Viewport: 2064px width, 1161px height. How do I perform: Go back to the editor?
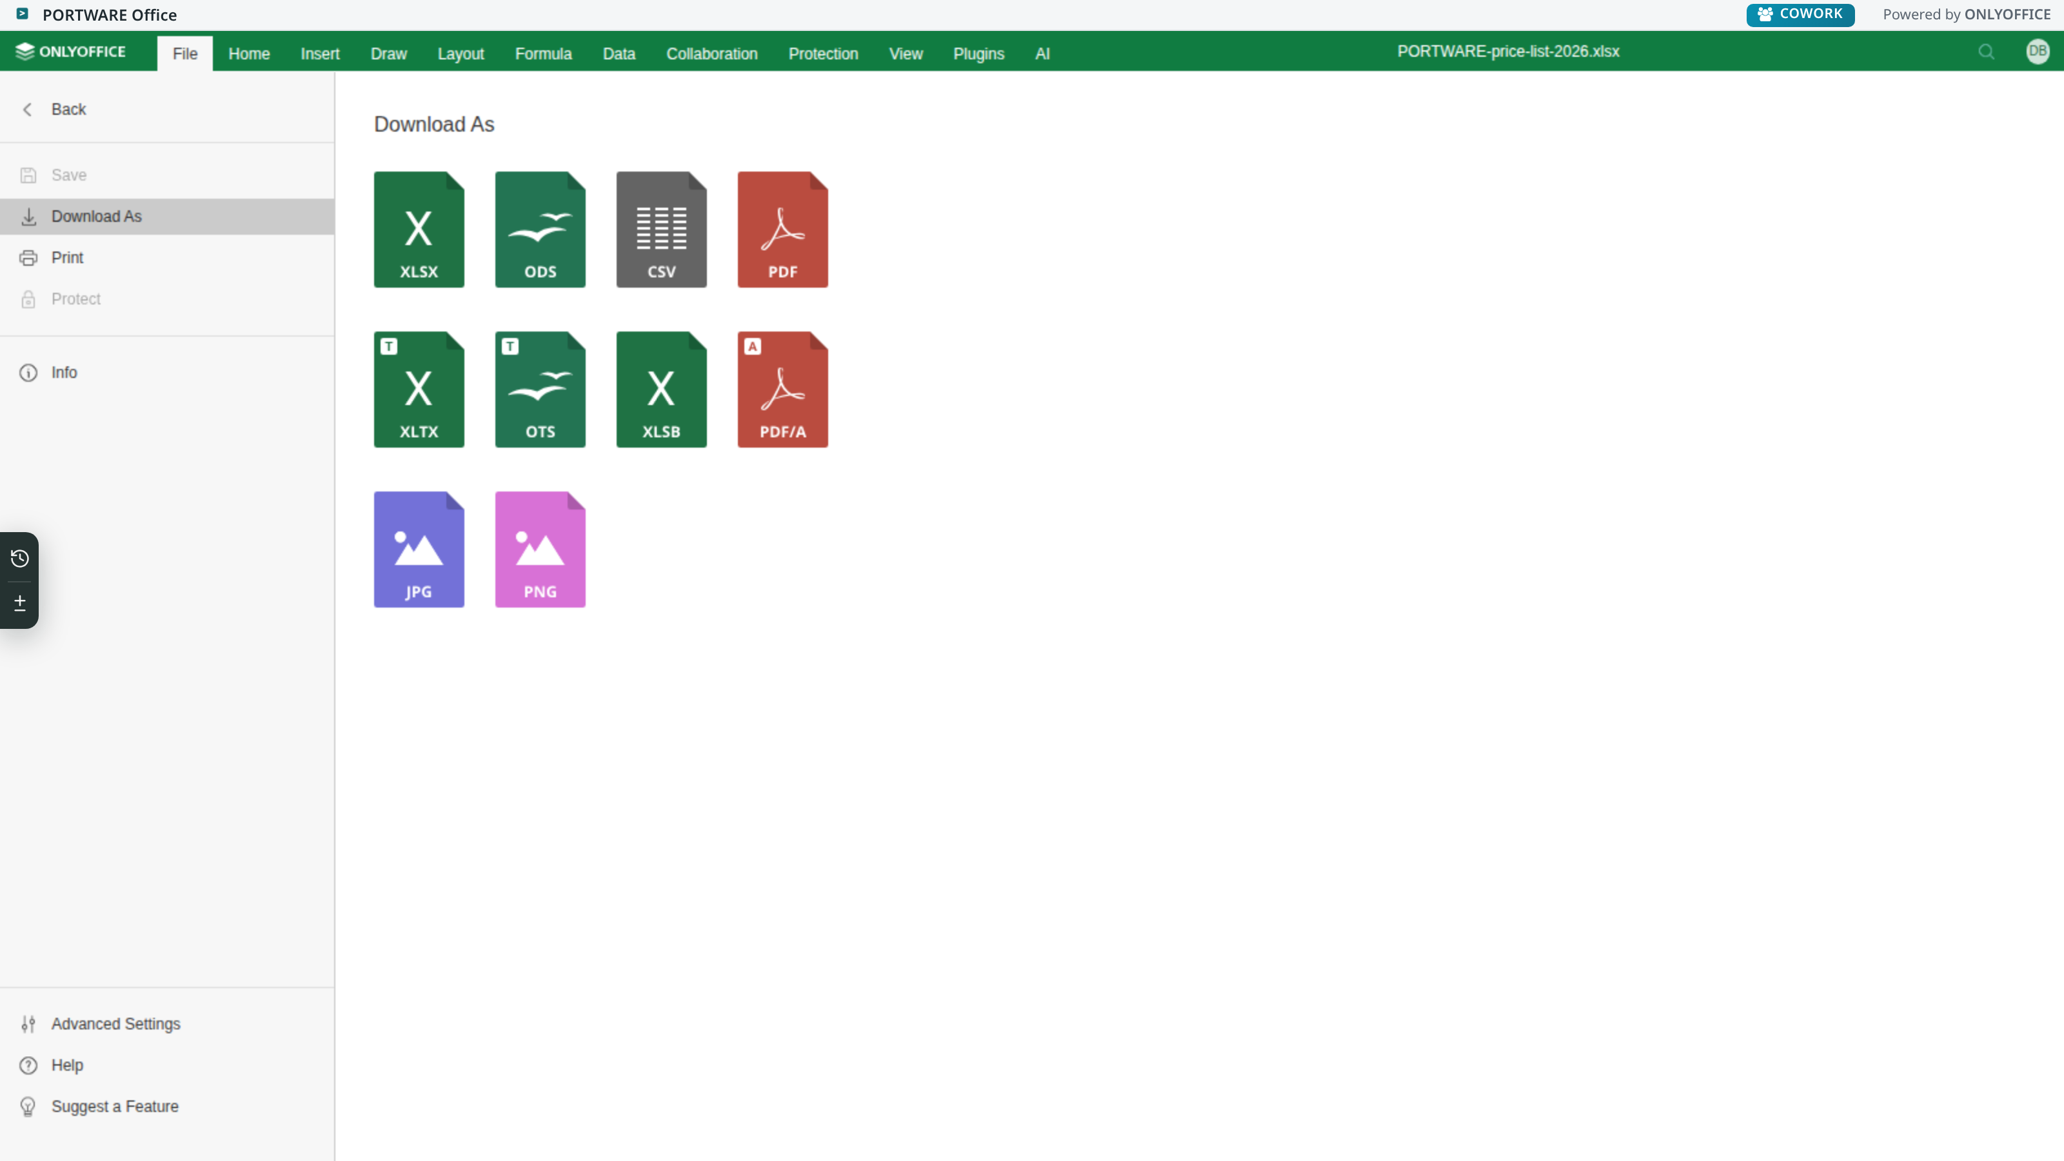(168, 110)
